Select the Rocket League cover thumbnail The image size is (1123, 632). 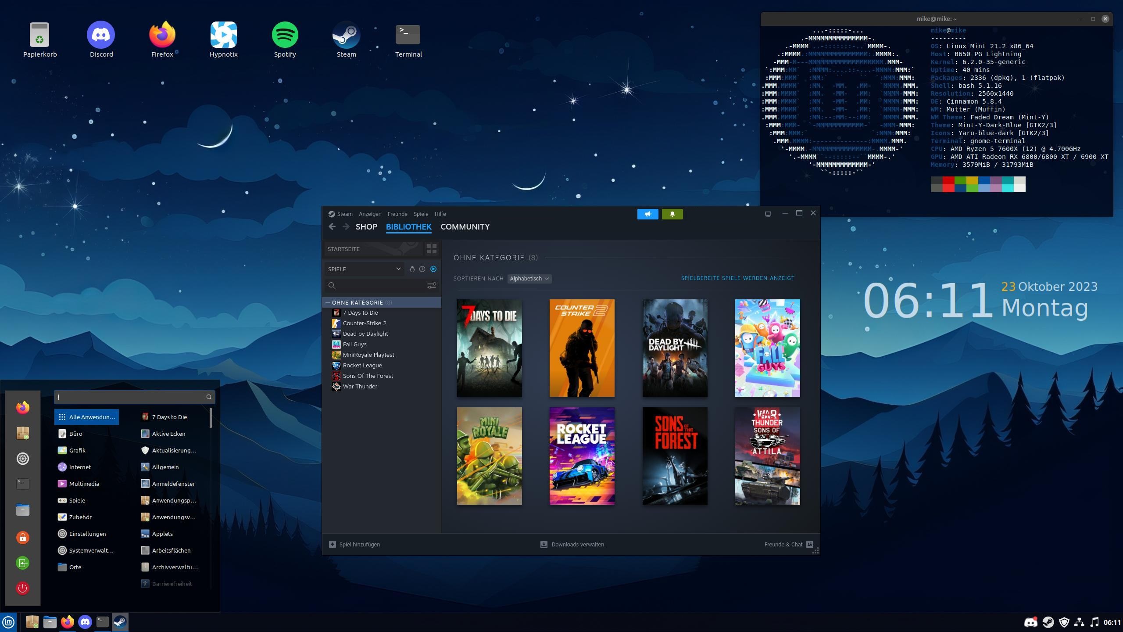click(x=582, y=456)
